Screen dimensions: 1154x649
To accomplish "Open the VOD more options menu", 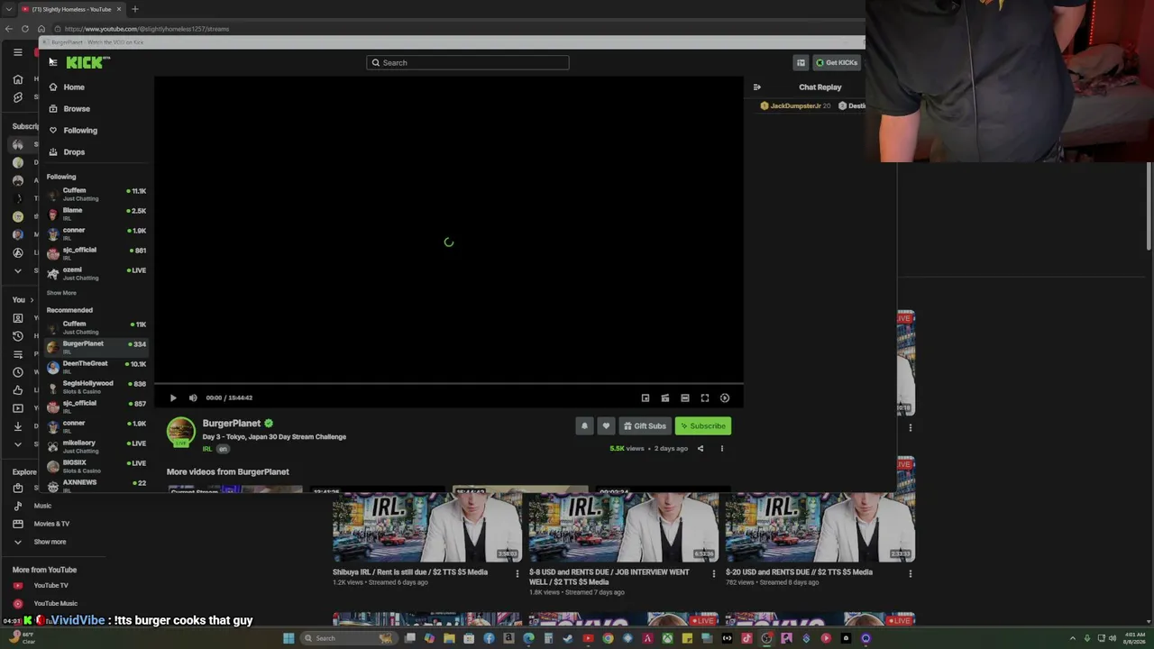I will pyautogui.click(x=721, y=448).
